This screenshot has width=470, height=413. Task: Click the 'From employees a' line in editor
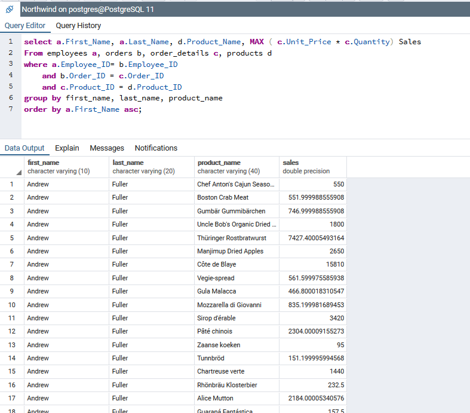pyautogui.click(x=148, y=53)
